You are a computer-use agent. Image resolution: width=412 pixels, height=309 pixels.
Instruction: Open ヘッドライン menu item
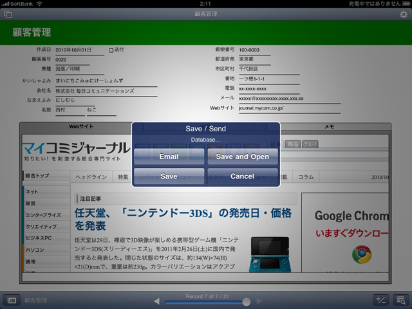click(91, 177)
